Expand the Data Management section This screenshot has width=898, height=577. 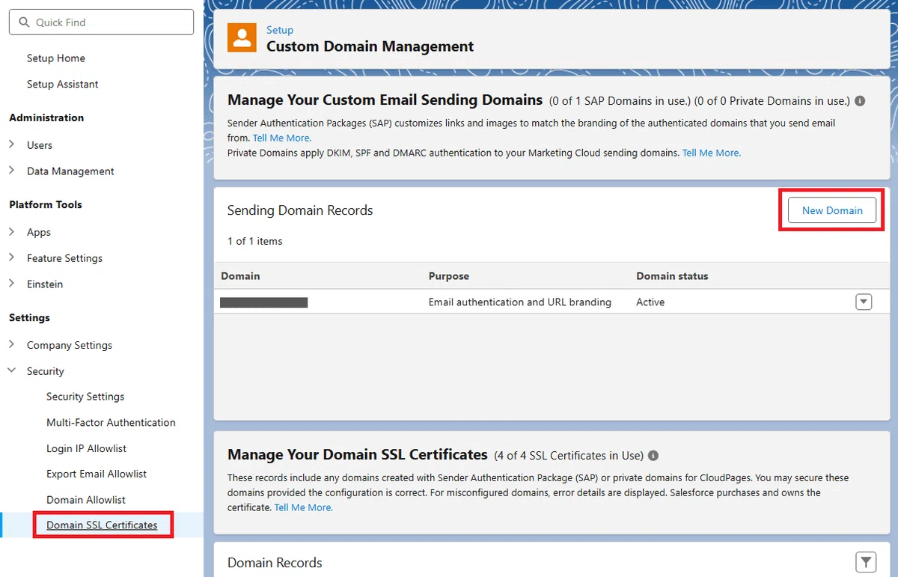click(11, 171)
